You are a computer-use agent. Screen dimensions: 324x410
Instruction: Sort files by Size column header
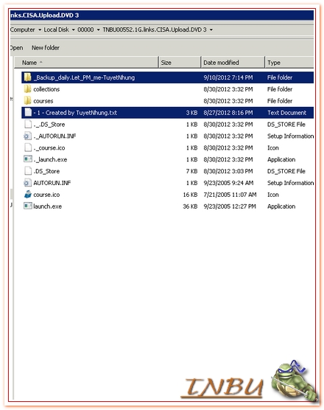click(180, 63)
